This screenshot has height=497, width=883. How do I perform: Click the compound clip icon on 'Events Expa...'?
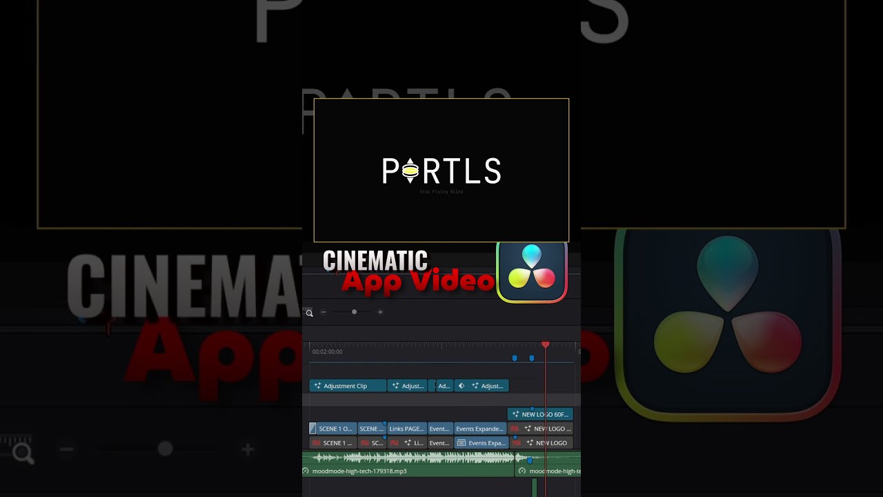click(x=462, y=443)
